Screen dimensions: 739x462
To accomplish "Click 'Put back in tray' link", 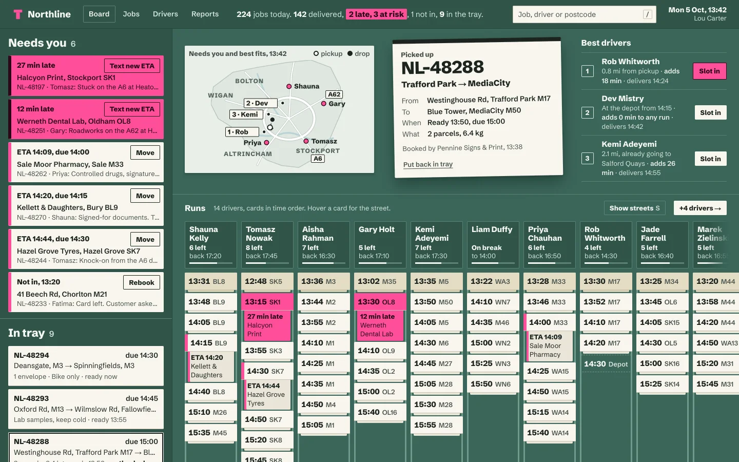I will 428,164.
